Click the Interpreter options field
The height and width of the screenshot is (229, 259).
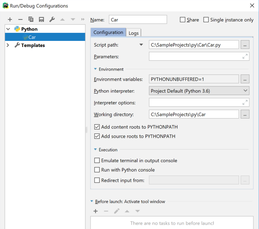pyautogui.click(x=199, y=102)
